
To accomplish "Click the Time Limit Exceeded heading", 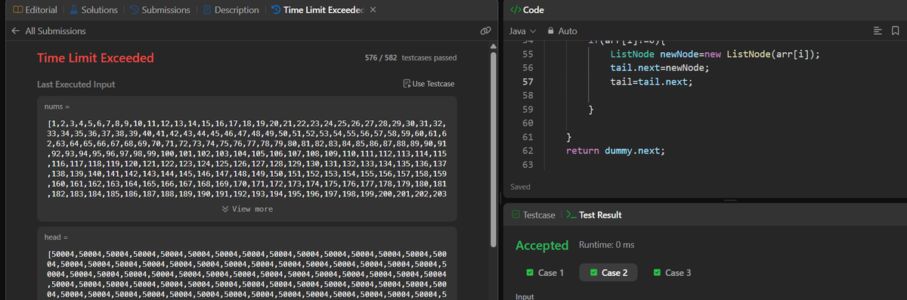I will pos(95,57).
